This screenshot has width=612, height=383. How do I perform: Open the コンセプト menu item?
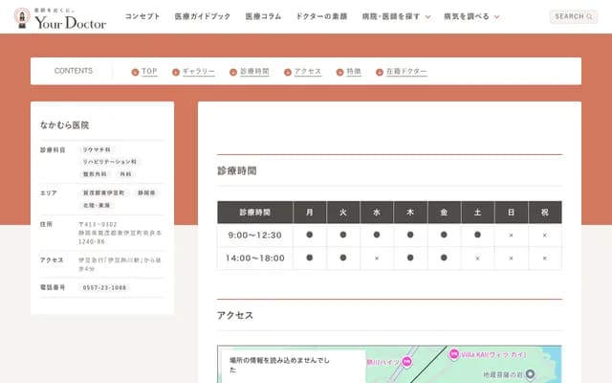(x=142, y=17)
